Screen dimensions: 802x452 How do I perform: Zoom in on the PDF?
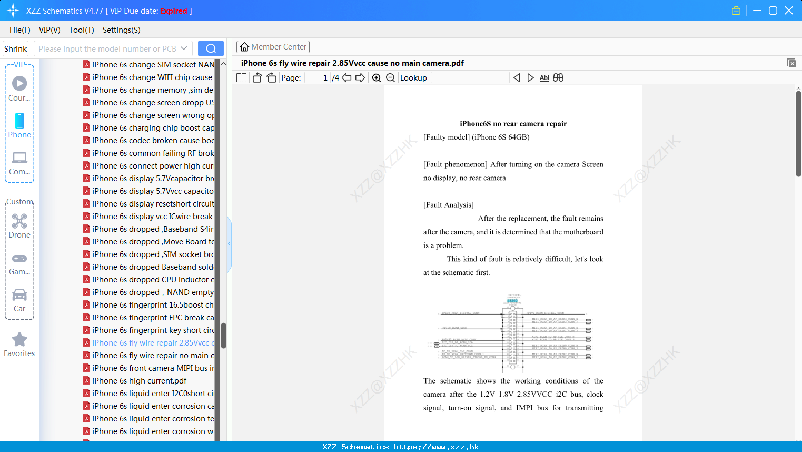coord(377,77)
